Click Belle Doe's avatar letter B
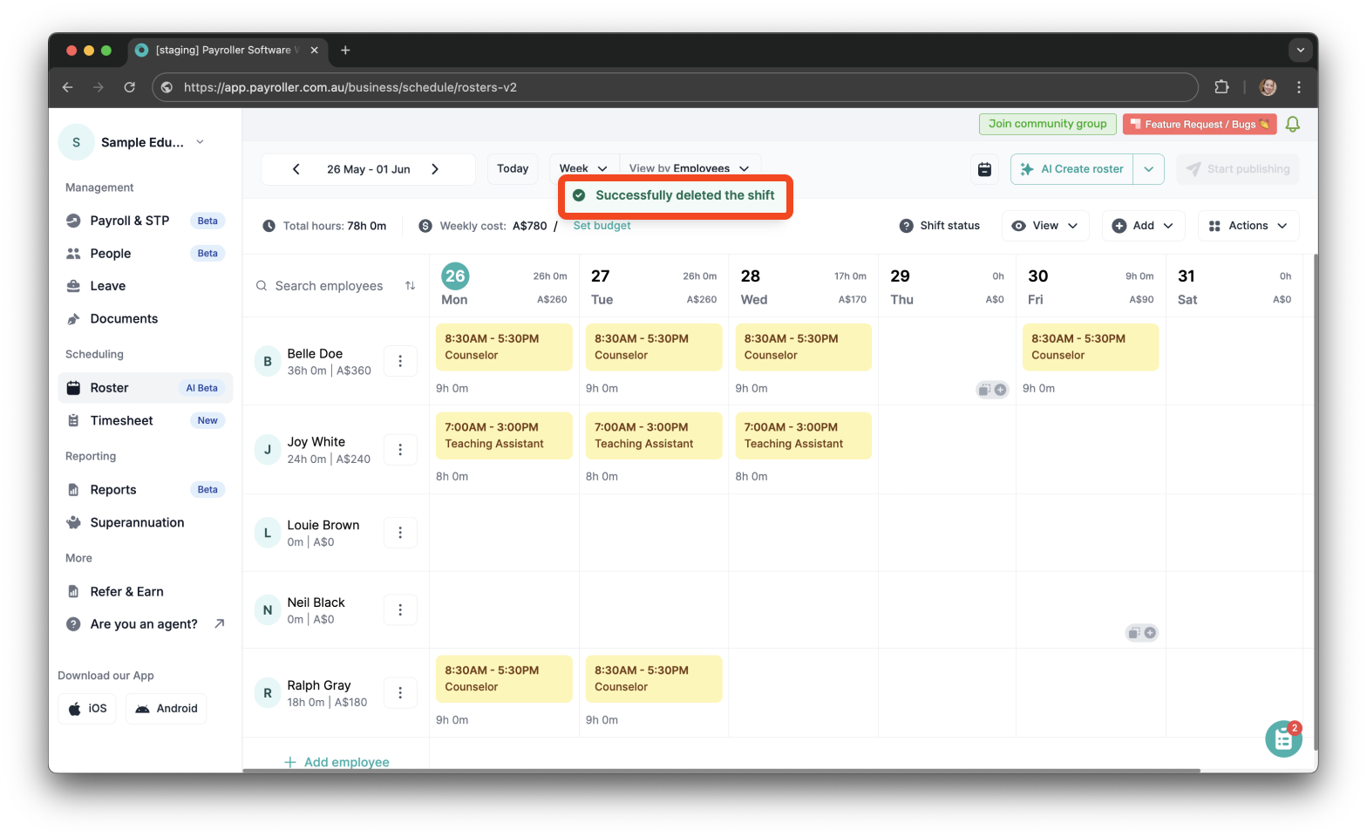 (268, 361)
